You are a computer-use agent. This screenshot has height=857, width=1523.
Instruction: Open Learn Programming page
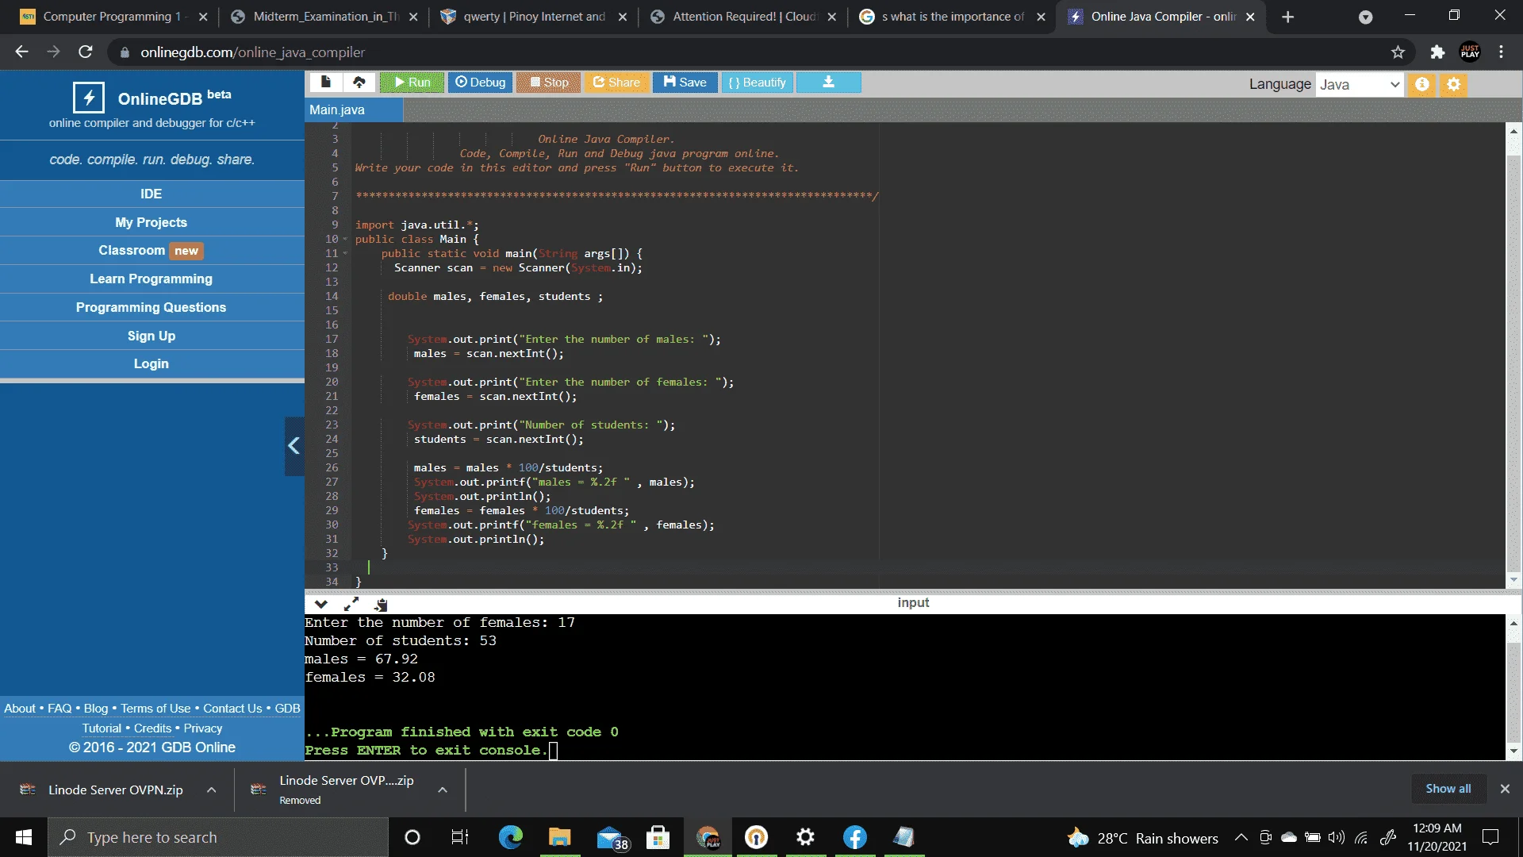[x=152, y=279]
